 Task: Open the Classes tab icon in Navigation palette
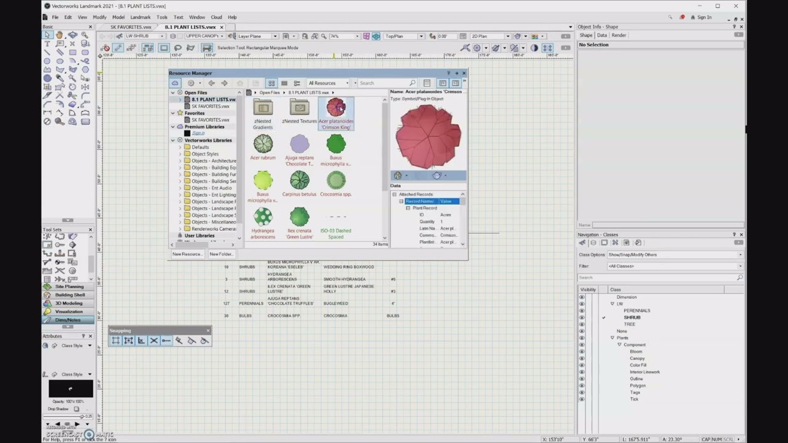click(x=582, y=242)
